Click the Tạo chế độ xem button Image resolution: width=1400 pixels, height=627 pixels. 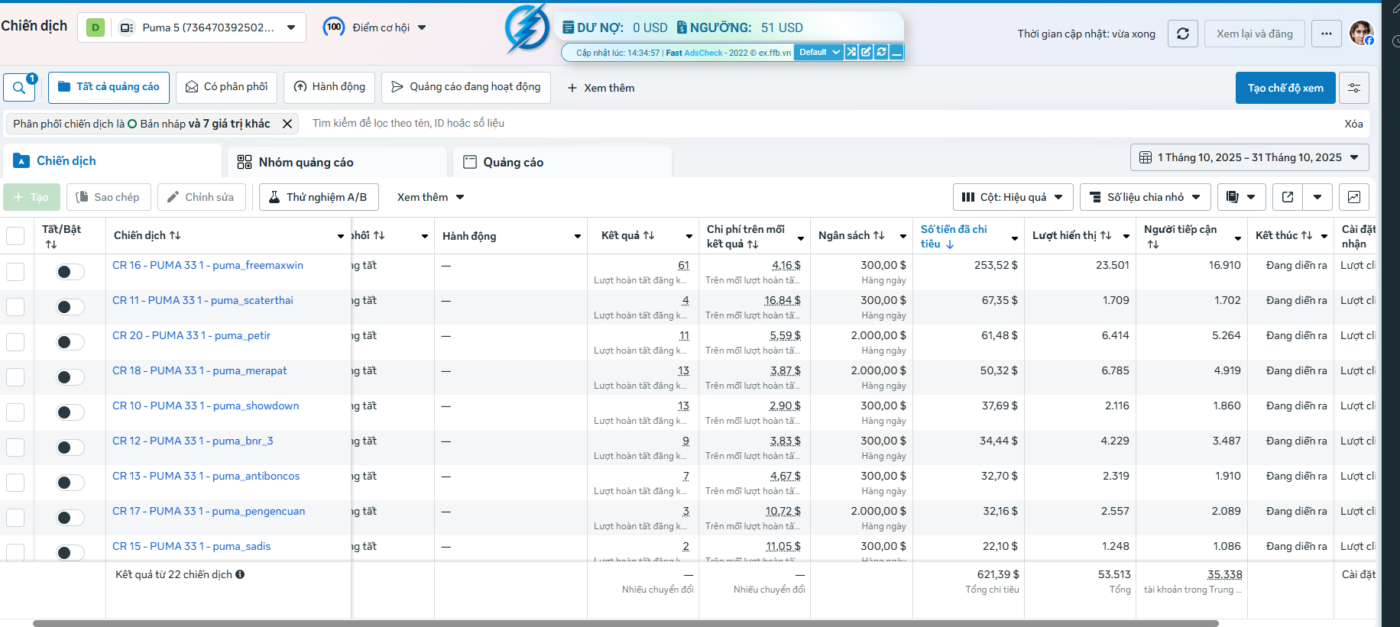(x=1285, y=88)
